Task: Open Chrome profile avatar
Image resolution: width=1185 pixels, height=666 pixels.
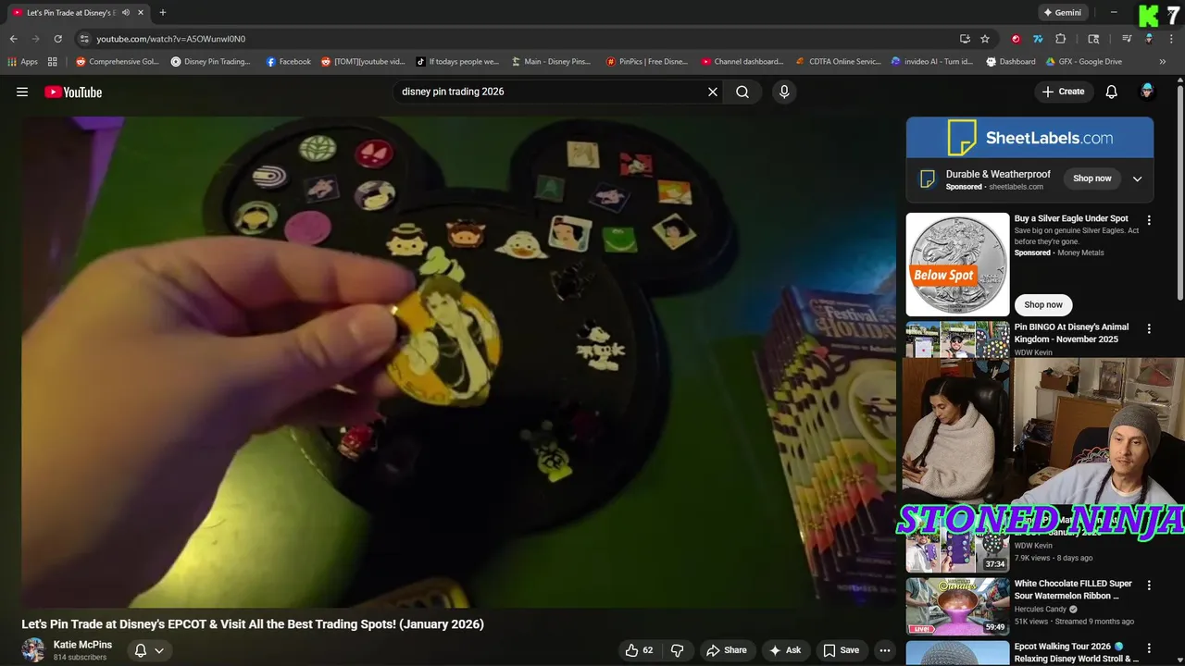Action: [1149, 39]
